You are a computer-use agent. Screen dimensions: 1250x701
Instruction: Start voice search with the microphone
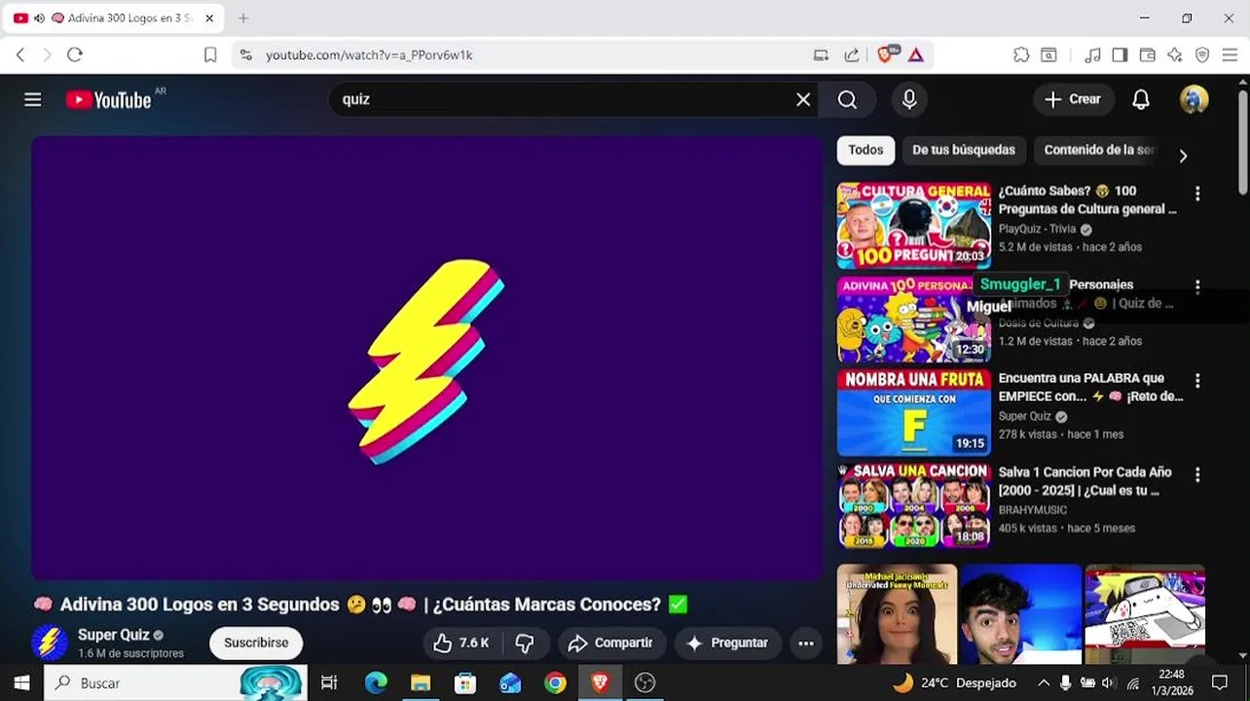coord(909,99)
